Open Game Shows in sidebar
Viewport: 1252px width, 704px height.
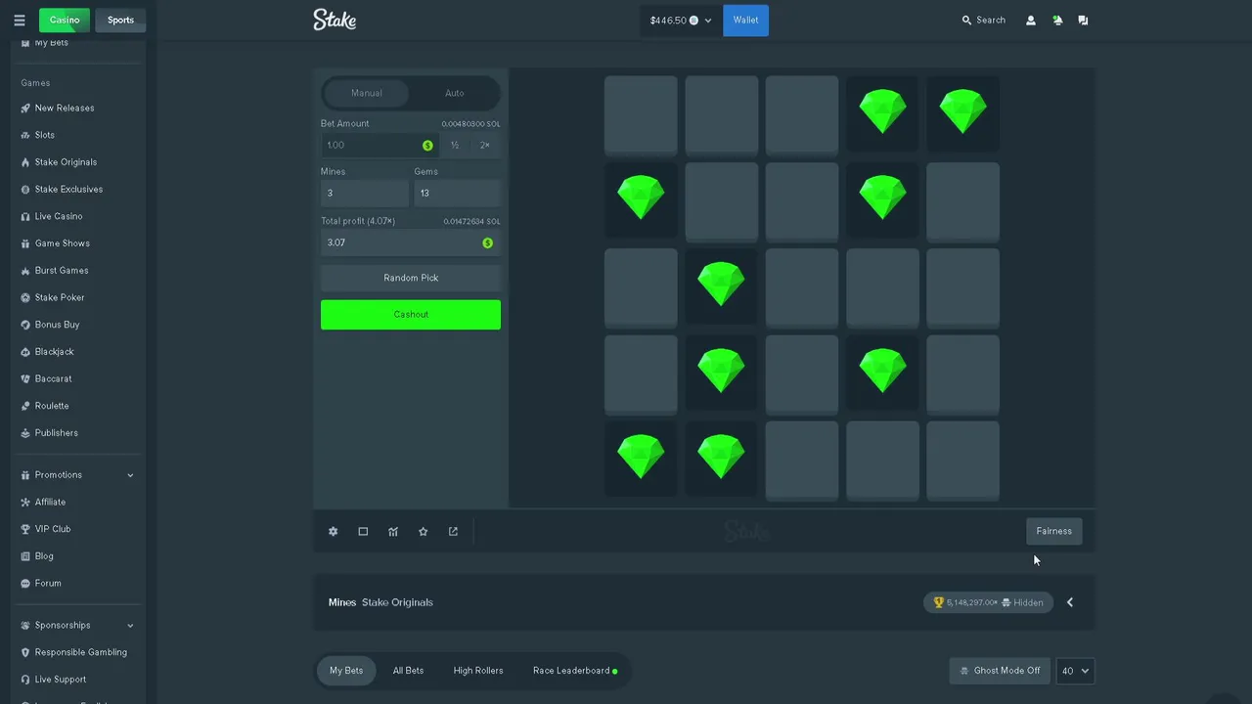pyautogui.click(x=62, y=243)
